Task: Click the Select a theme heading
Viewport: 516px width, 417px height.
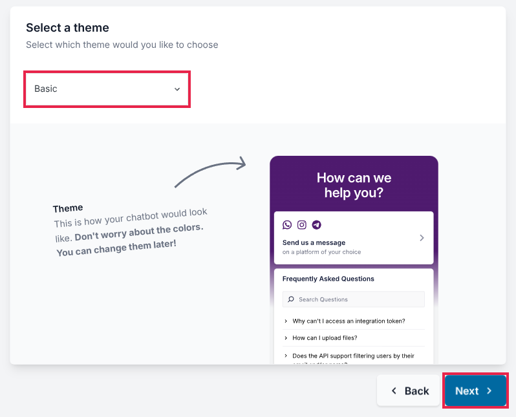Action: tap(67, 28)
